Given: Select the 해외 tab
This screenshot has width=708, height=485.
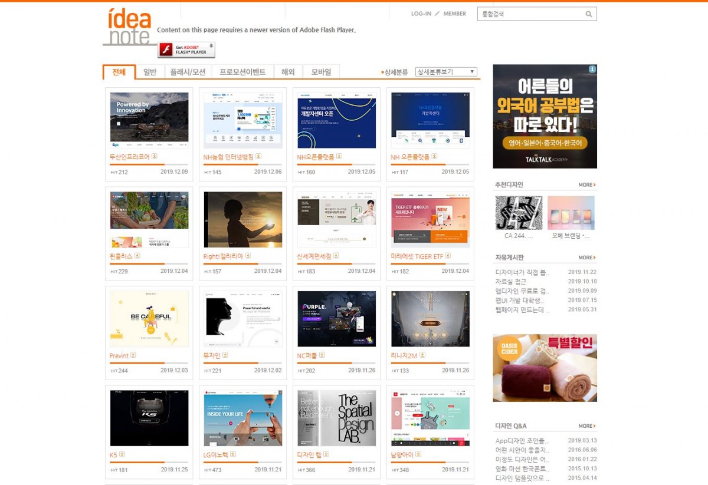Looking at the screenshot, I should click(x=288, y=72).
